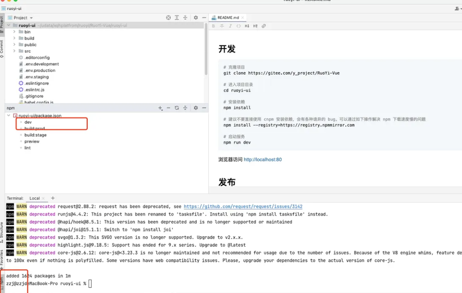Click the 开发 heading in README
Viewport: 462px width, 293px height.
[x=227, y=49]
